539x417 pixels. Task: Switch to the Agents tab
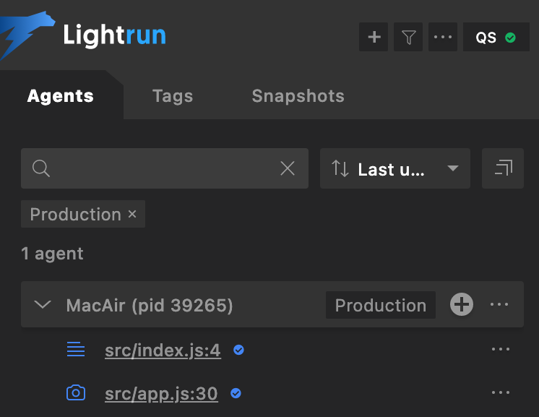coord(61,96)
